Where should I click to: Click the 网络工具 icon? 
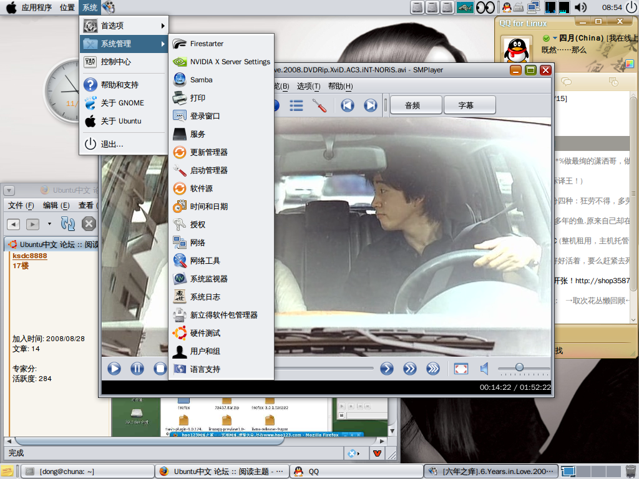point(179,261)
